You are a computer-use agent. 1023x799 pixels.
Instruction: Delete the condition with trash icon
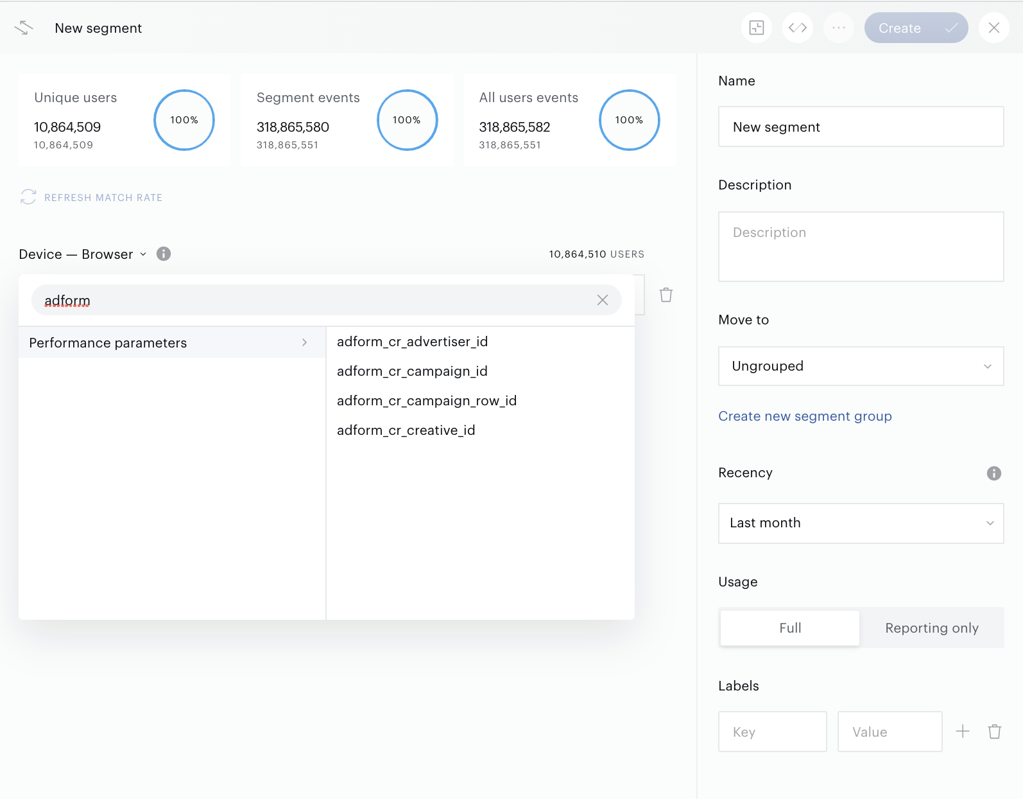666,295
